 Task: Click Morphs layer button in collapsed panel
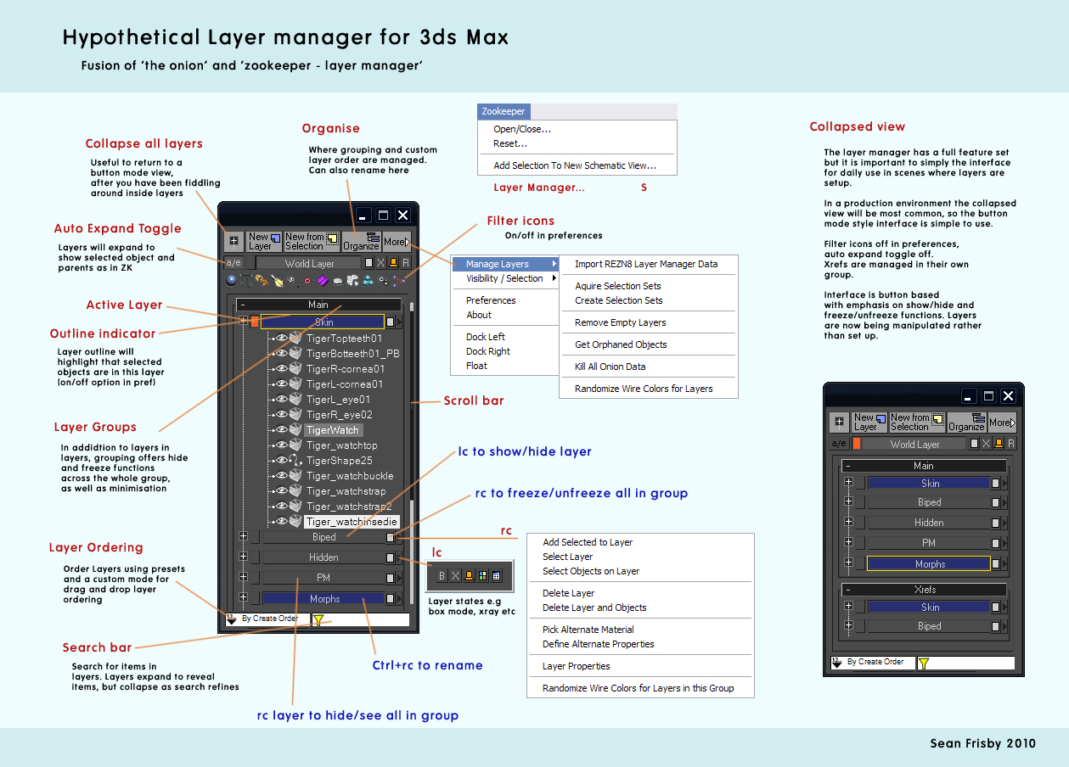click(929, 563)
